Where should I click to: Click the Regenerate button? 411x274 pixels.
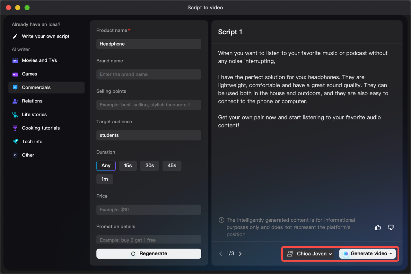coord(149,253)
